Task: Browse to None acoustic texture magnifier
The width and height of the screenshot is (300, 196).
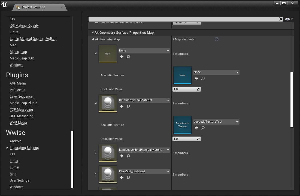Action: (x=203, y=78)
